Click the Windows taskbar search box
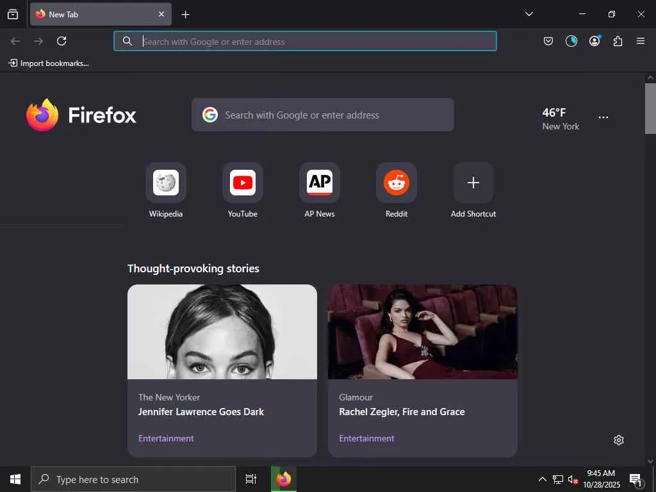Image resolution: width=656 pixels, height=492 pixels. [133, 479]
